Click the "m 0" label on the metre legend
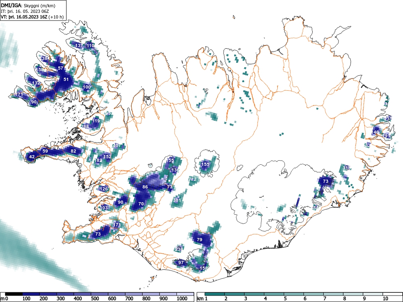The height and width of the screenshot is (302, 403). point(4,299)
